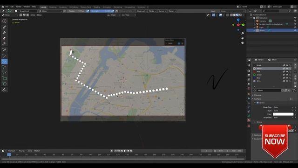The width and height of the screenshot is (298, 168).
Task: Toggle the Collection exclude checkbox
Action: [x=254, y=18]
